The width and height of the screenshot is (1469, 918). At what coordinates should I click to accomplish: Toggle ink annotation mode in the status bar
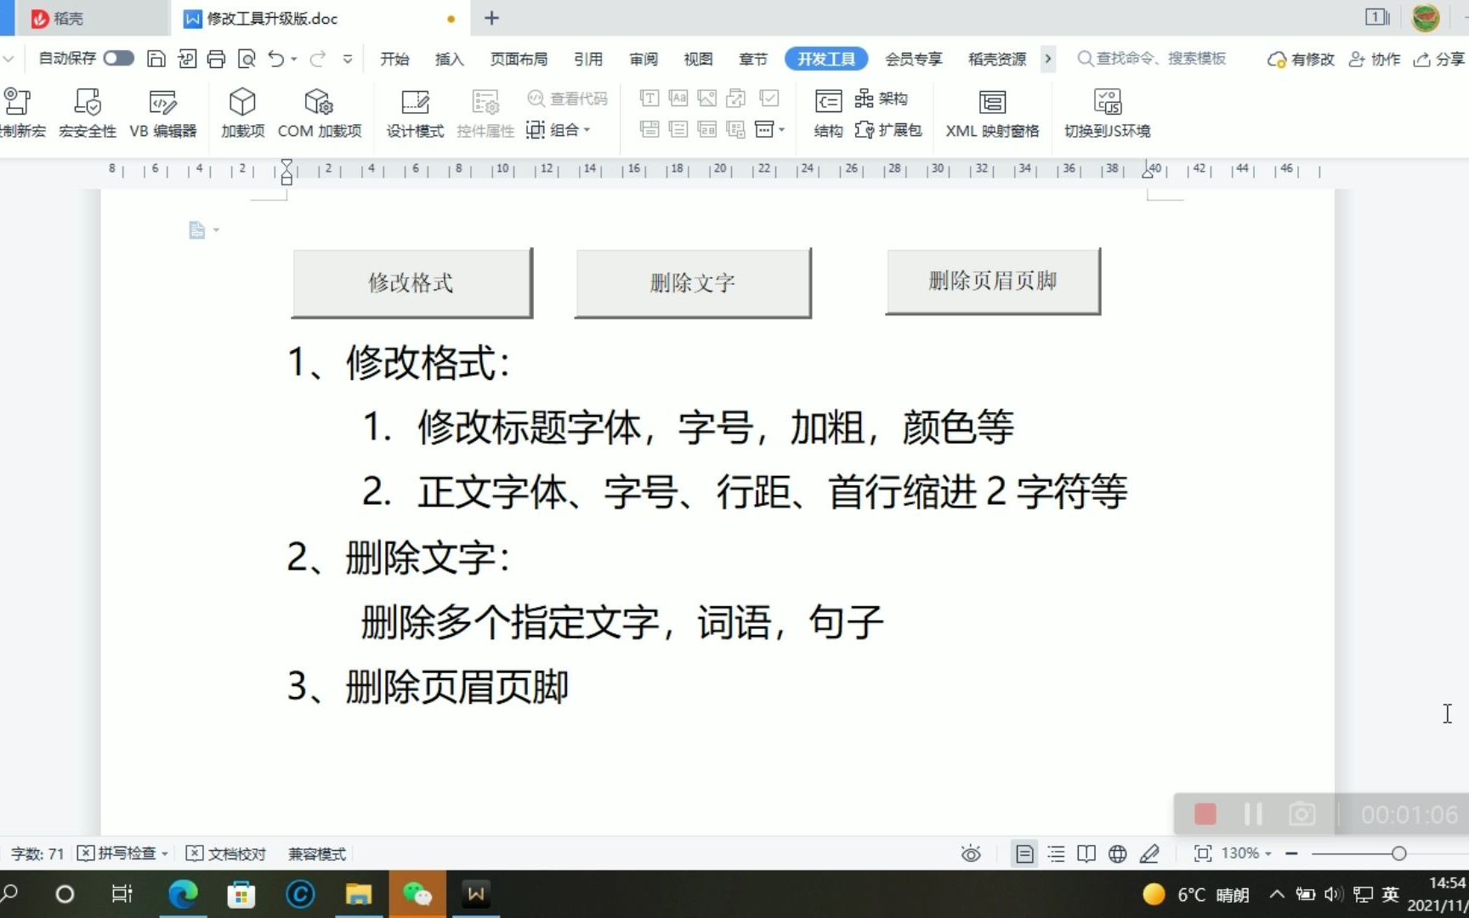(1150, 853)
